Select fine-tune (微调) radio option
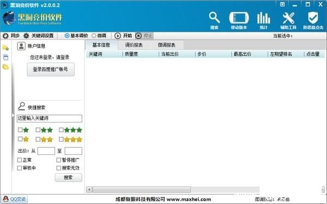The height and width of the screenshot is (204, 327). pos(94,36)
